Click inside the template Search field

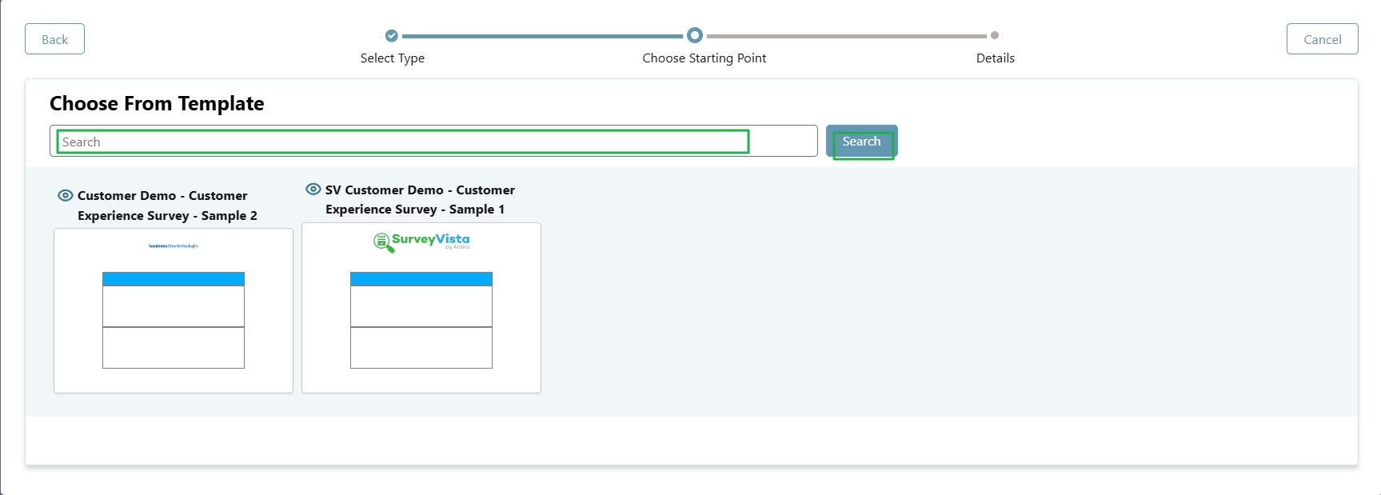(x=400, y=141)
